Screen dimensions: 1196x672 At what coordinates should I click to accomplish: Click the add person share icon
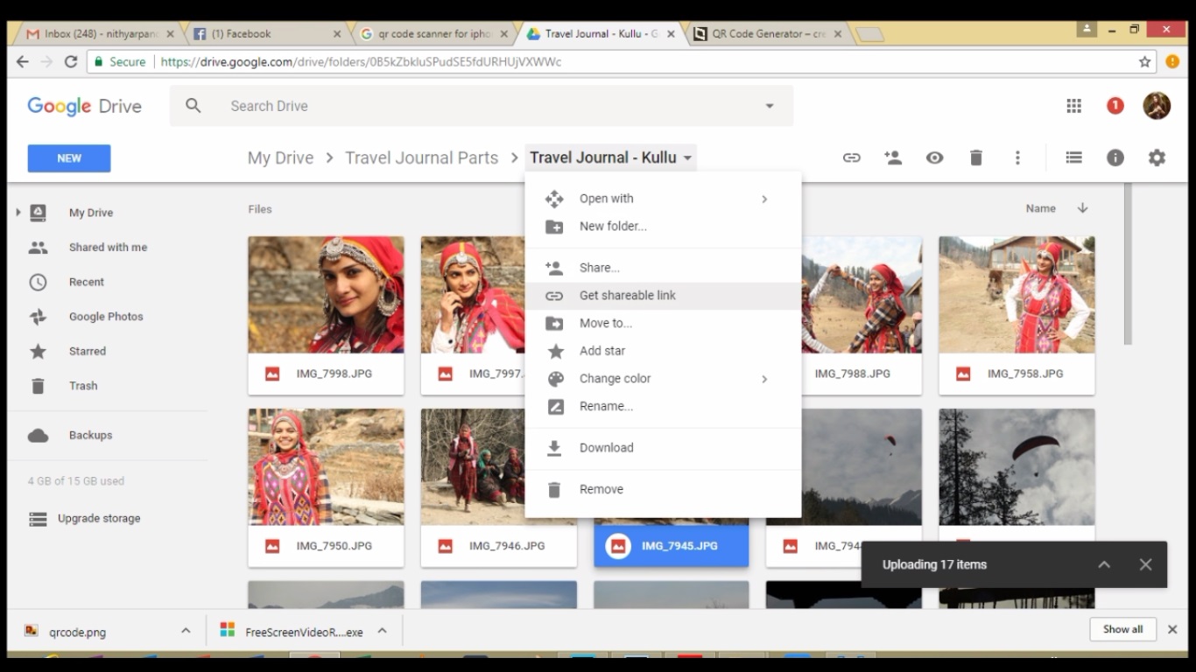tap(893, 157)
